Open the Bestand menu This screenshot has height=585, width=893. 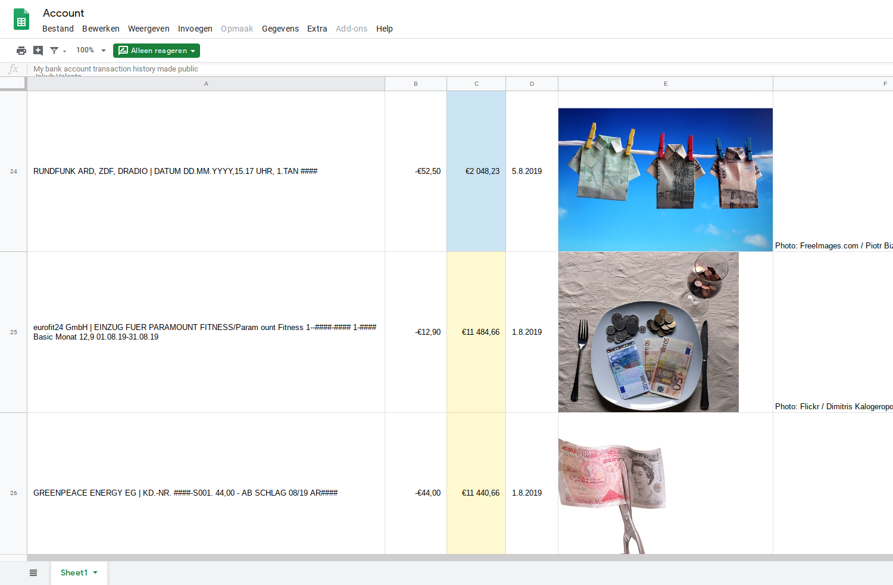[x=58, y=29]
